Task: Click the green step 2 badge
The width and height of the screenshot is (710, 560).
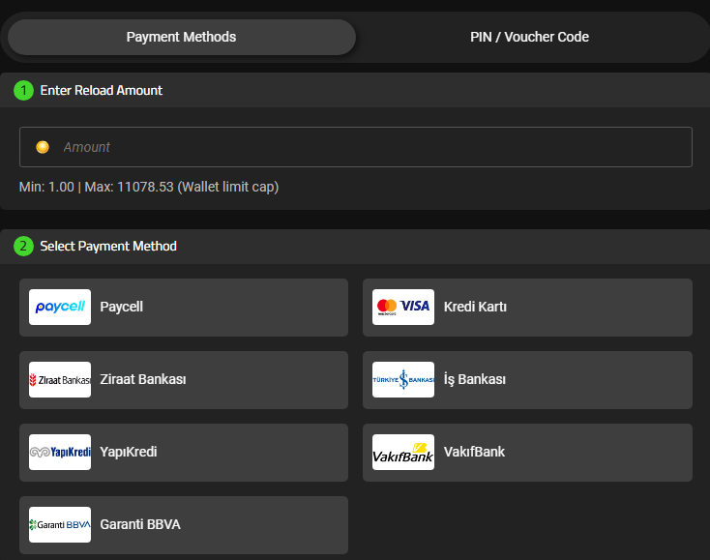Action: pyautogui.click(x=23, y=246)
